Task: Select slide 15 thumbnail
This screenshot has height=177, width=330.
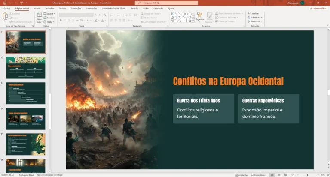Action: [x=26, y=144]
